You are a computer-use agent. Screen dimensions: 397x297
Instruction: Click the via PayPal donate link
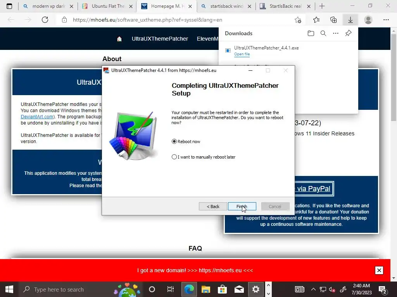coord(313,189)
